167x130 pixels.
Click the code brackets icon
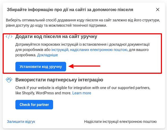(x=9, y=36)
